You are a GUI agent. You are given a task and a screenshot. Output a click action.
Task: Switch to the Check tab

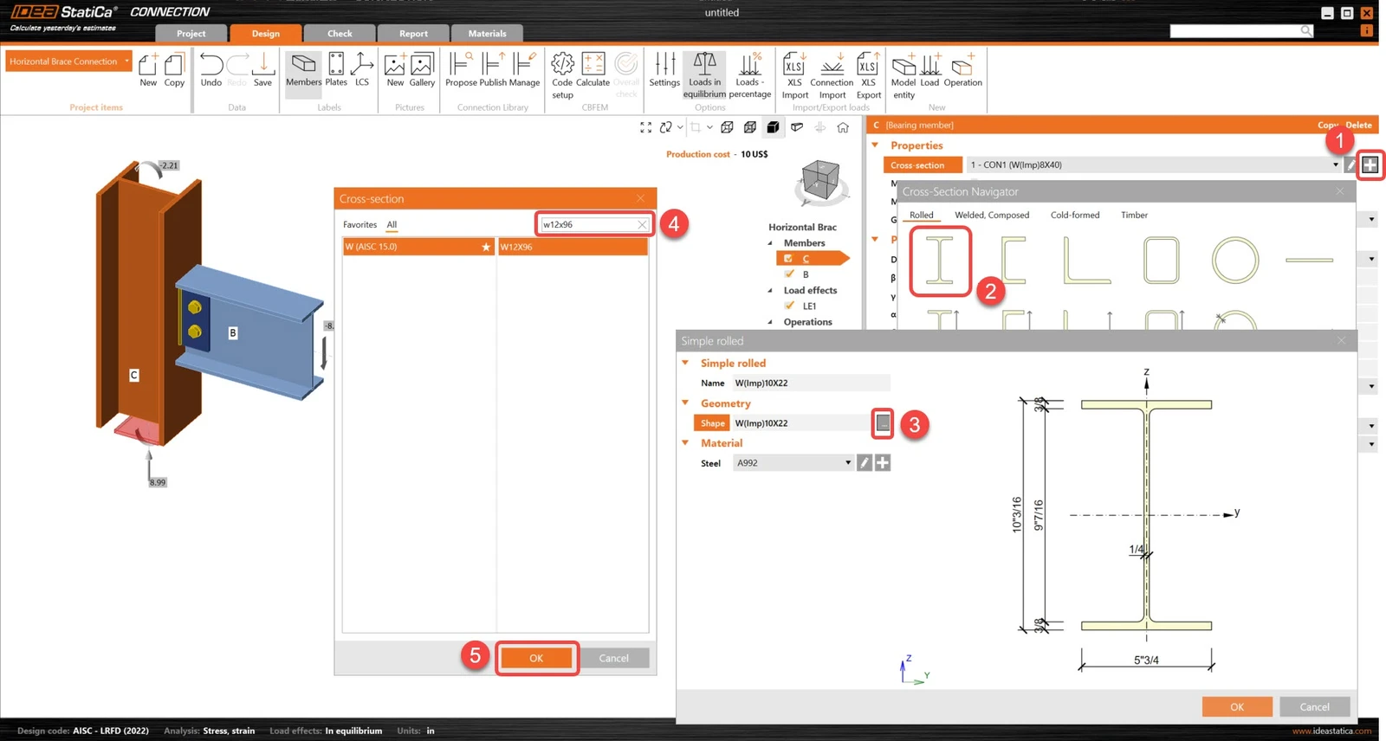340,34
